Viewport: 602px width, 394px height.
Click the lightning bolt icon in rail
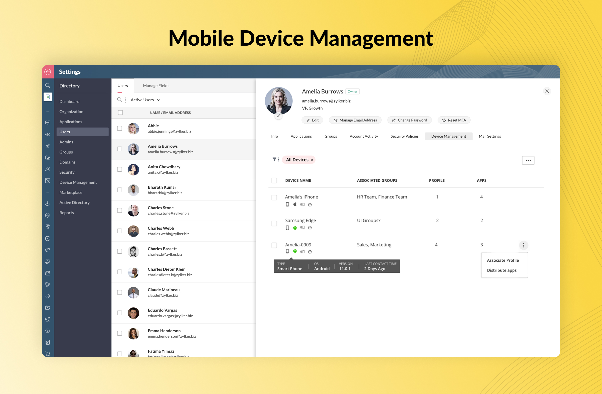point(48,331)
